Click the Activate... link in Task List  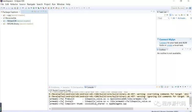click(x=182, y=18)
